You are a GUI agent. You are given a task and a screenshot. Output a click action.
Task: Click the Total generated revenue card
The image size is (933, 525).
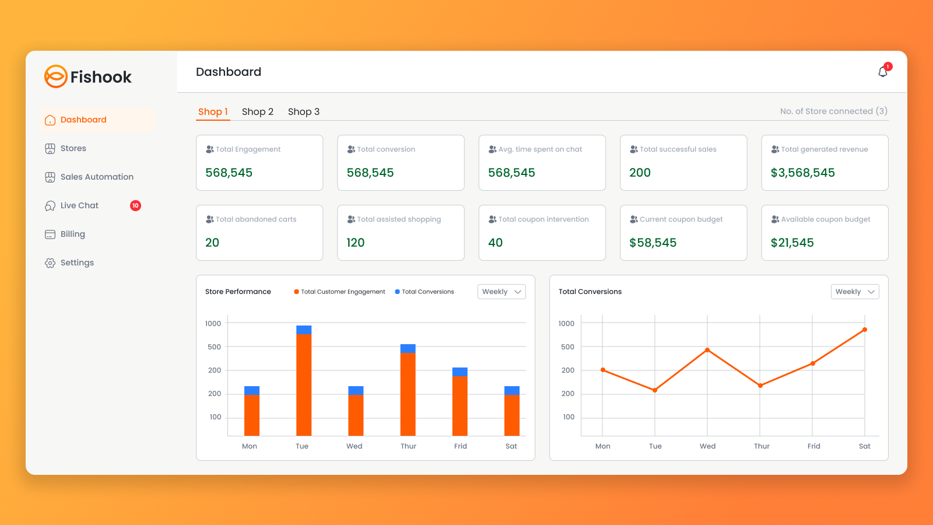click(x=825, y=163)
